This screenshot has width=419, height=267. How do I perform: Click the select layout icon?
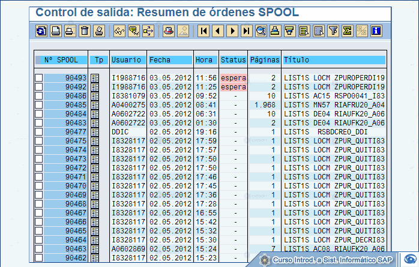(304, 31)
